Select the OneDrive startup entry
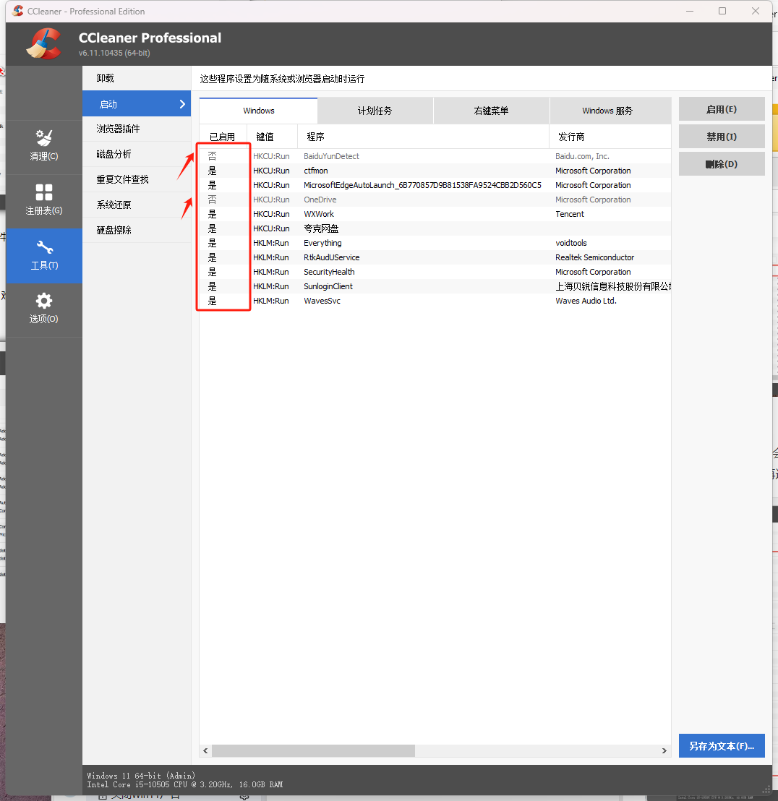This screenshot has height=801, width=778. tap(435, 200)
